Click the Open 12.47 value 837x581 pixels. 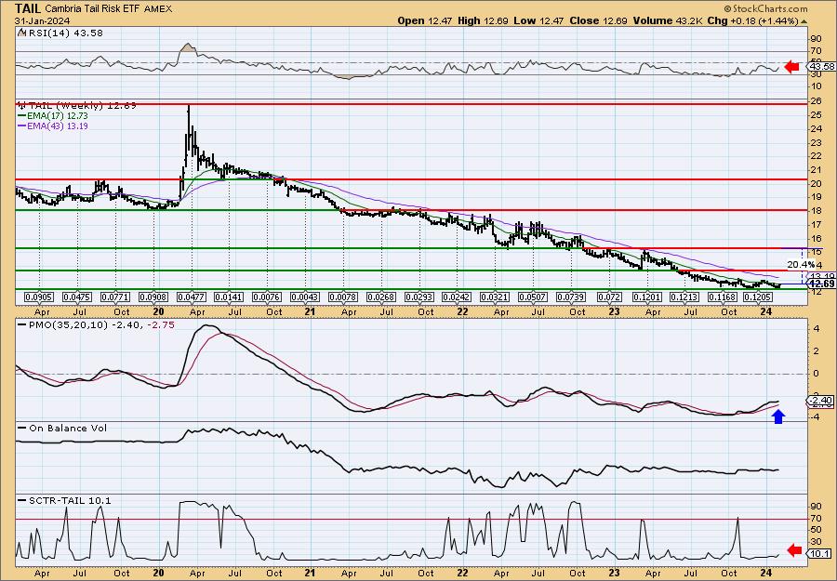(x=423, y=20)
